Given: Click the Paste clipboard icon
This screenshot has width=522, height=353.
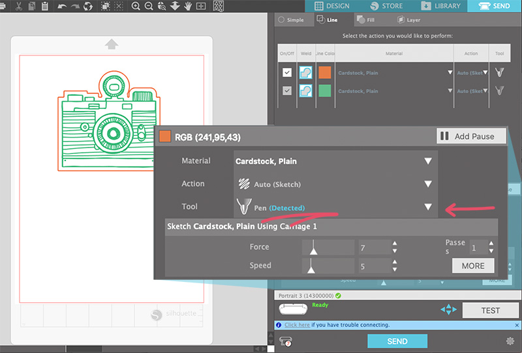Looking at the screenshot, I should pos(44,6).
